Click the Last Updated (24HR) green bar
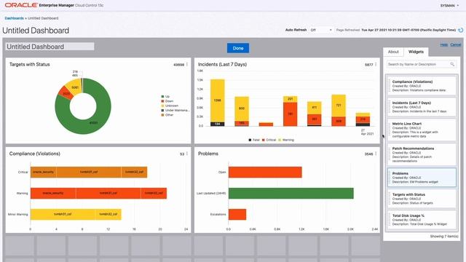 pyautogui.click(x=291, y=194)
